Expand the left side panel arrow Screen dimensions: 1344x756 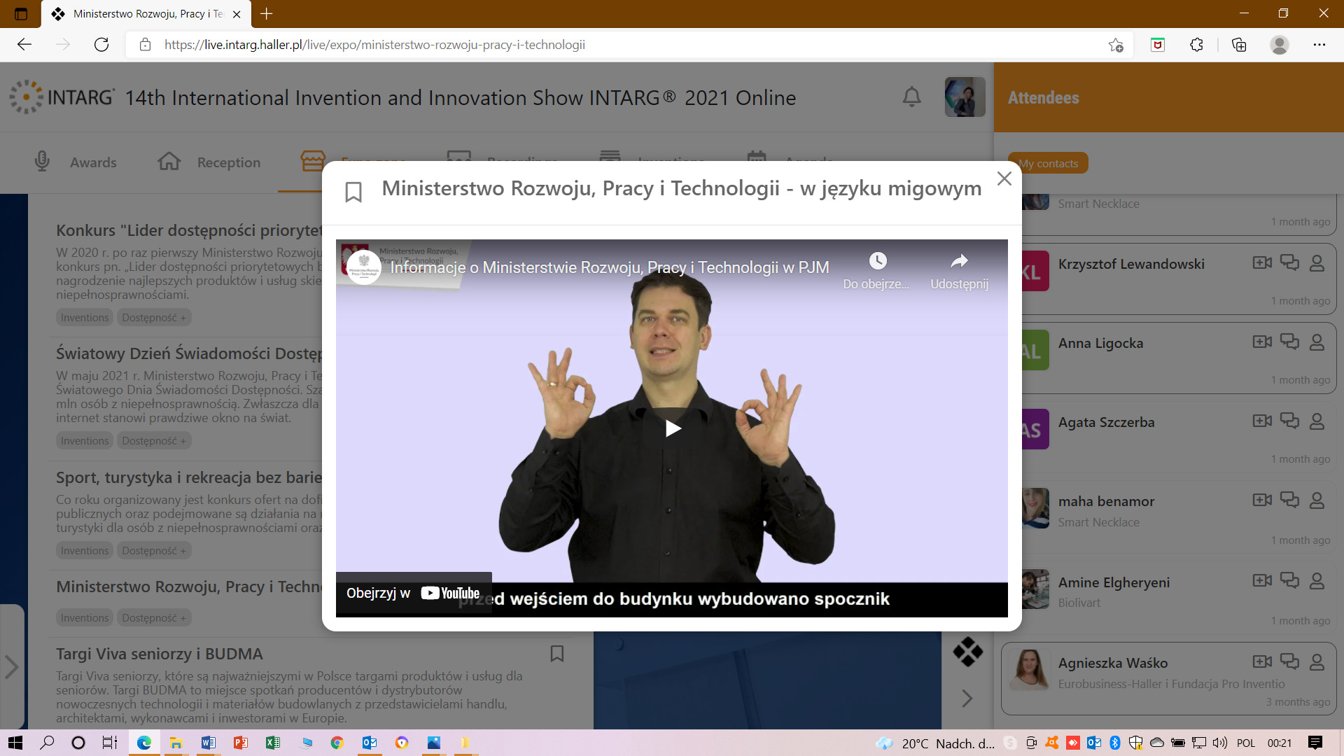12,666
